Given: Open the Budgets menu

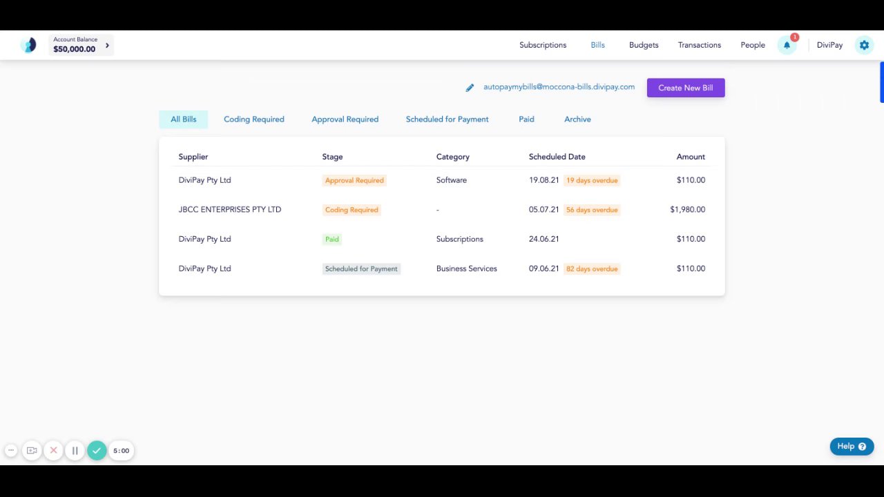Looking at the screenshot, I should (644, 45).
